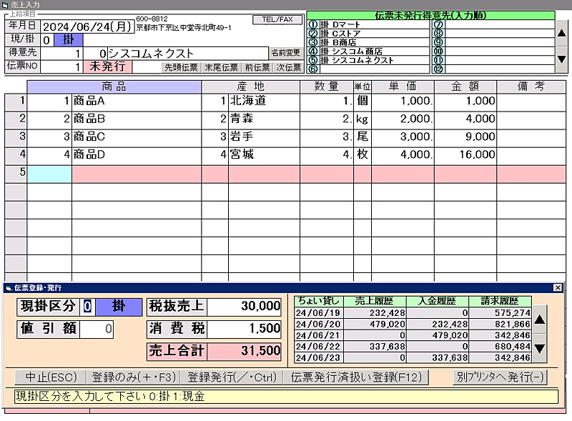Go to next slip using 次伝票
The image size is (572, 421).
(289, 67)
